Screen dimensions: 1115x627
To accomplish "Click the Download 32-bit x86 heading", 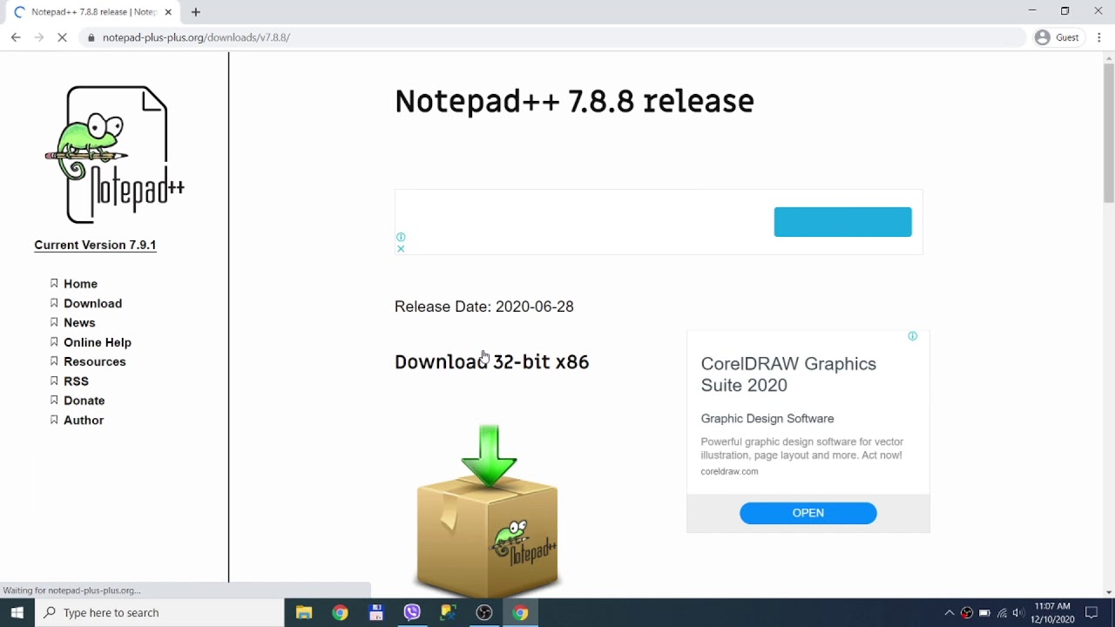I will (492, 361).
